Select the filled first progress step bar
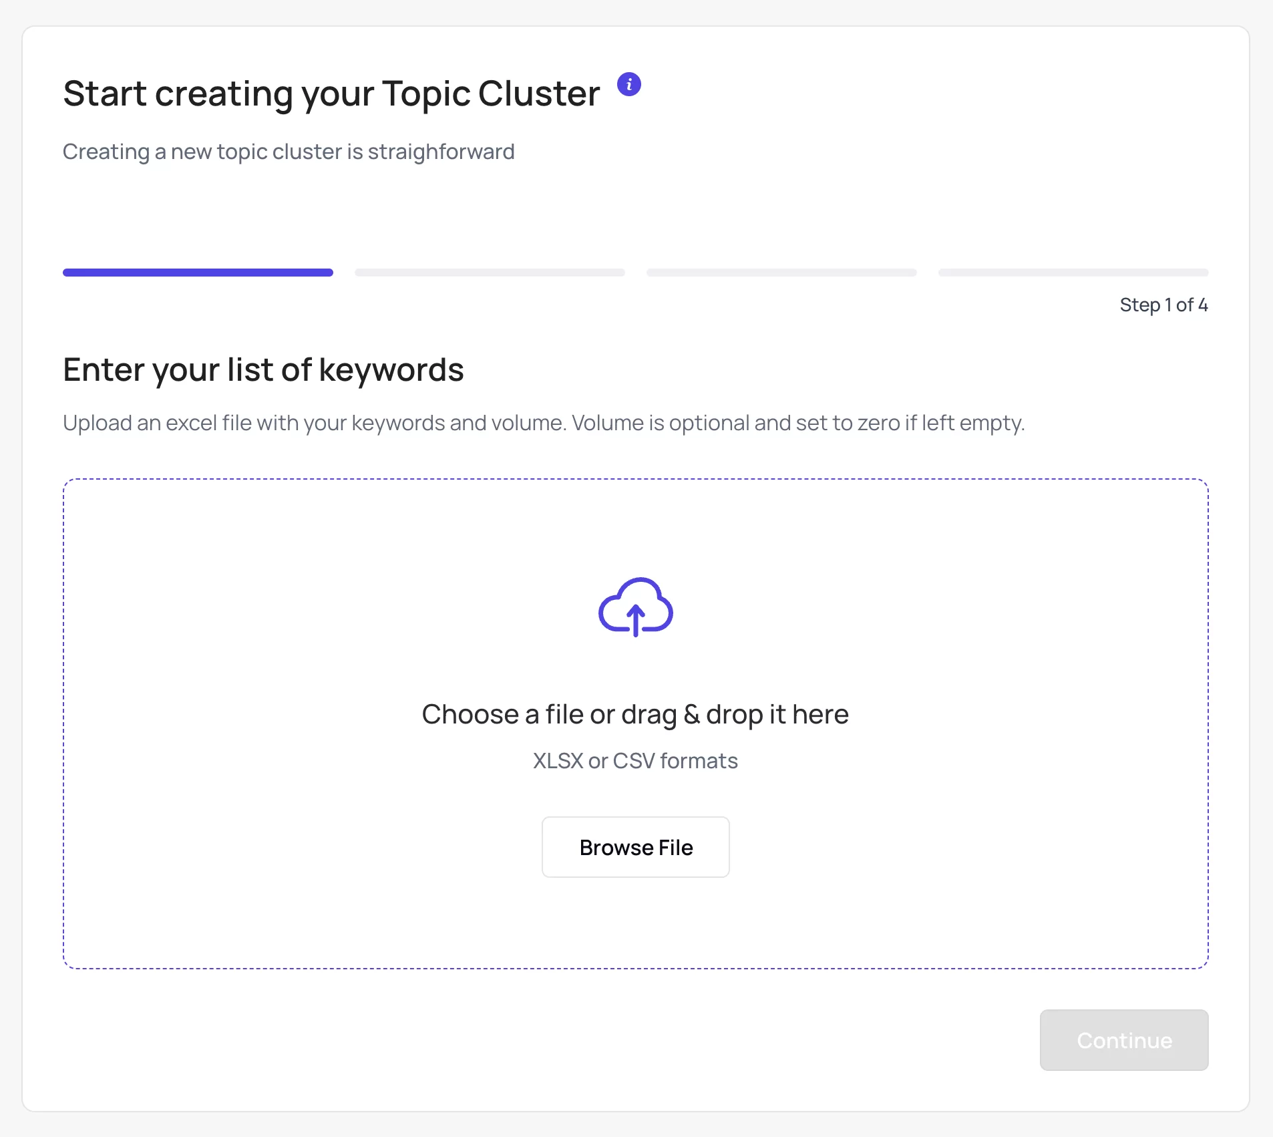This screenshot has height=1137, width=1273. tap(198, 273)
